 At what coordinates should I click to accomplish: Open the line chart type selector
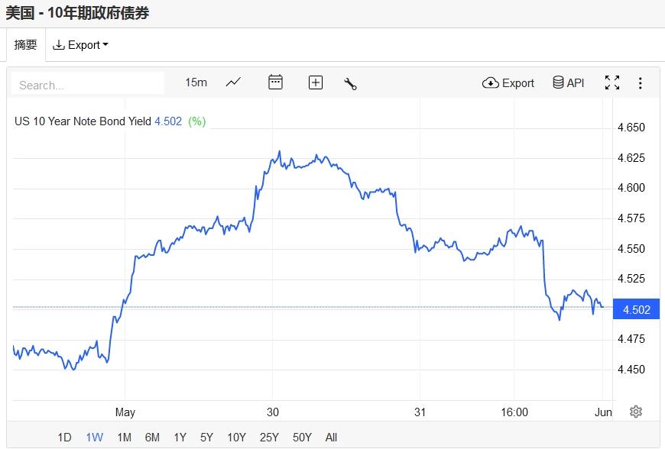(x=234, y=82)
